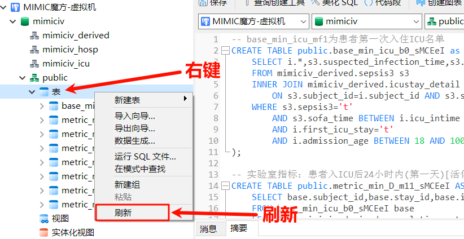
Task: Click the MIMIC魔方-虚拟机 connection icon in tree
Action: (x=15, y=8)
